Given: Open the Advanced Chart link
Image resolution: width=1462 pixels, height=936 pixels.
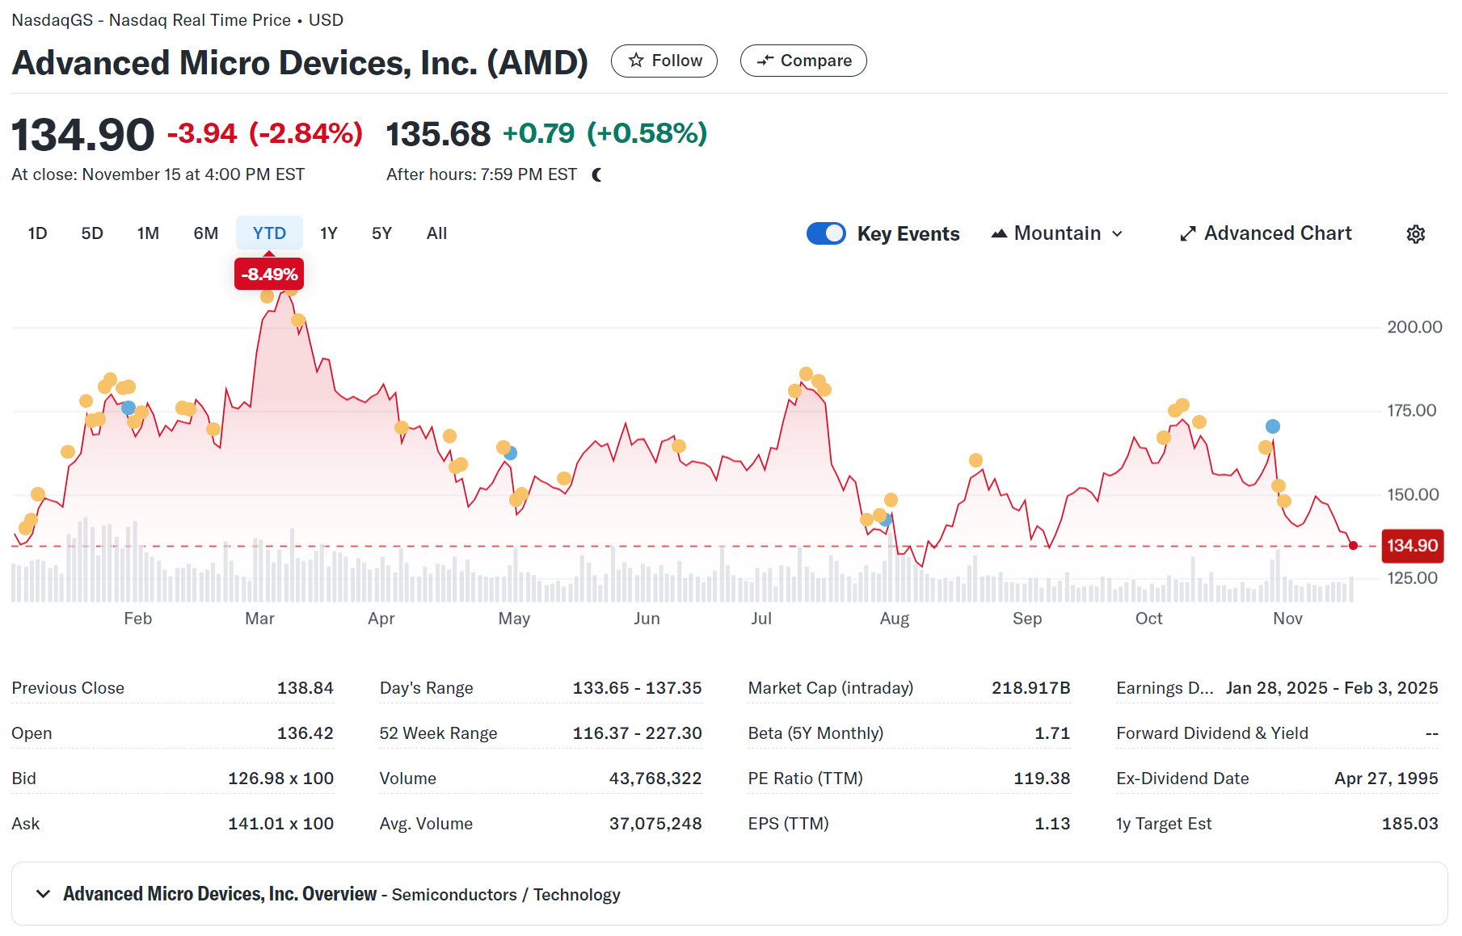Looking at the screenshot, I should click(x=1266, y=233).
